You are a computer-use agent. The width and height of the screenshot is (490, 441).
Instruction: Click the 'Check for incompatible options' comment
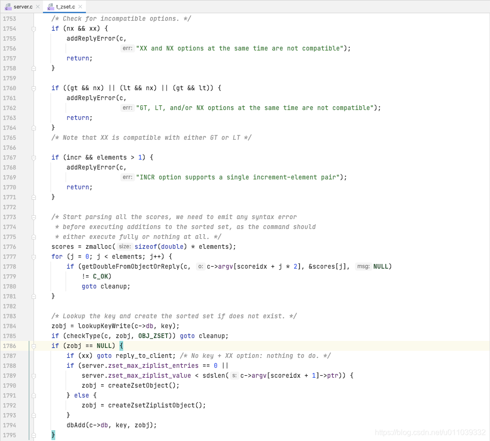[121, 19]
